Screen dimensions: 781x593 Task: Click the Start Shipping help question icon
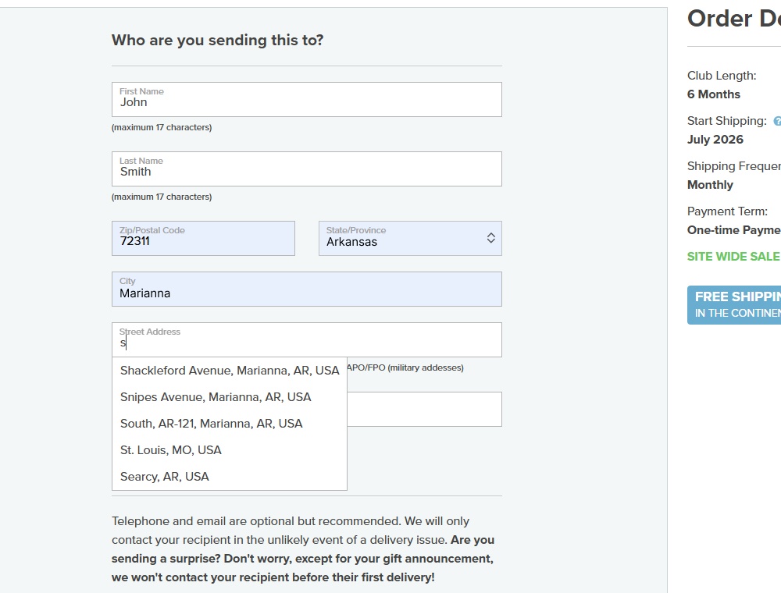tap(777, 121)
